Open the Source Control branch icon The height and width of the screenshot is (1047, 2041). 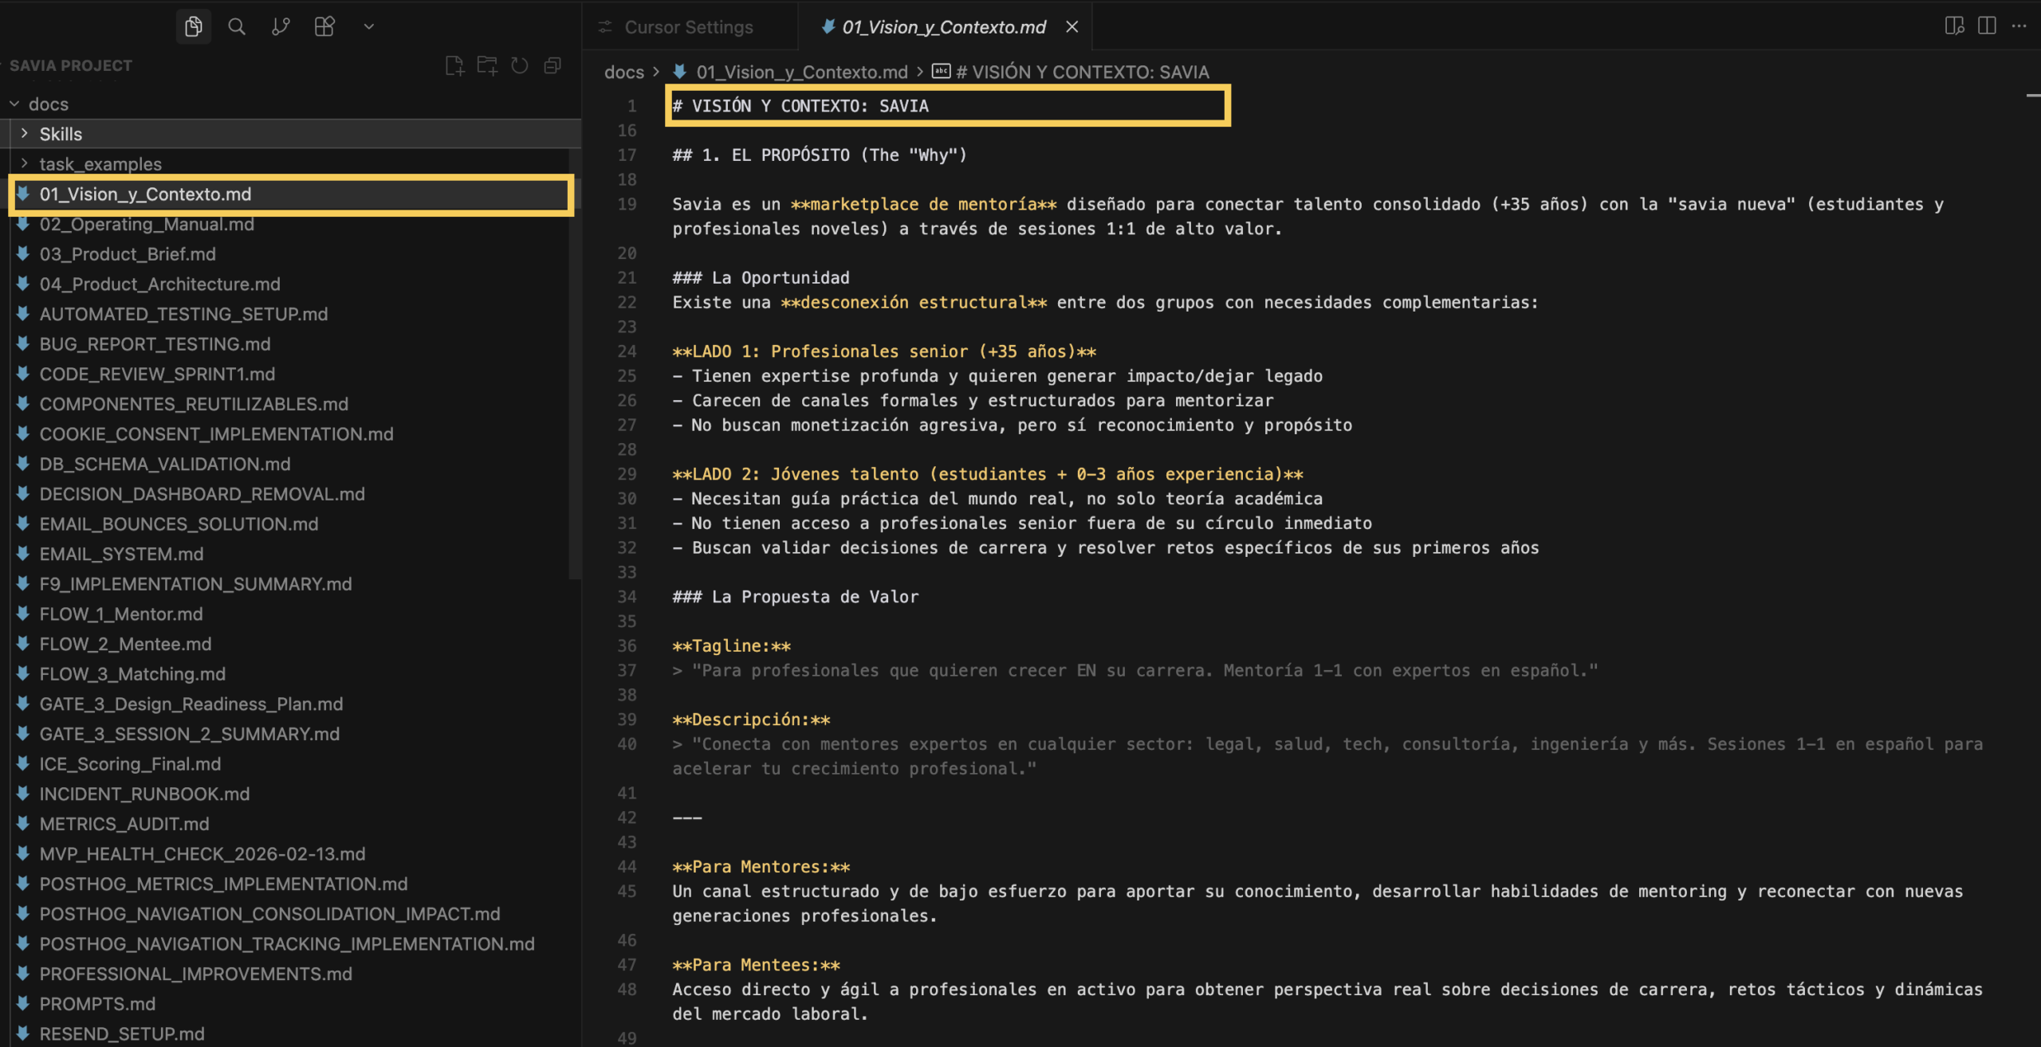click(x=281, y=26)
